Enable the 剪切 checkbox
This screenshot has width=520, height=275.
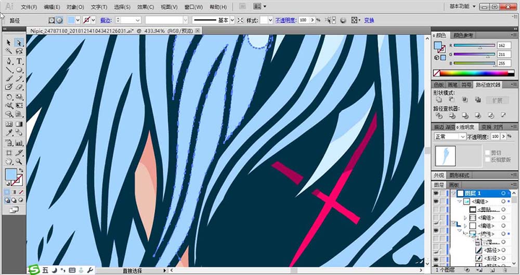tap(488, 153)
